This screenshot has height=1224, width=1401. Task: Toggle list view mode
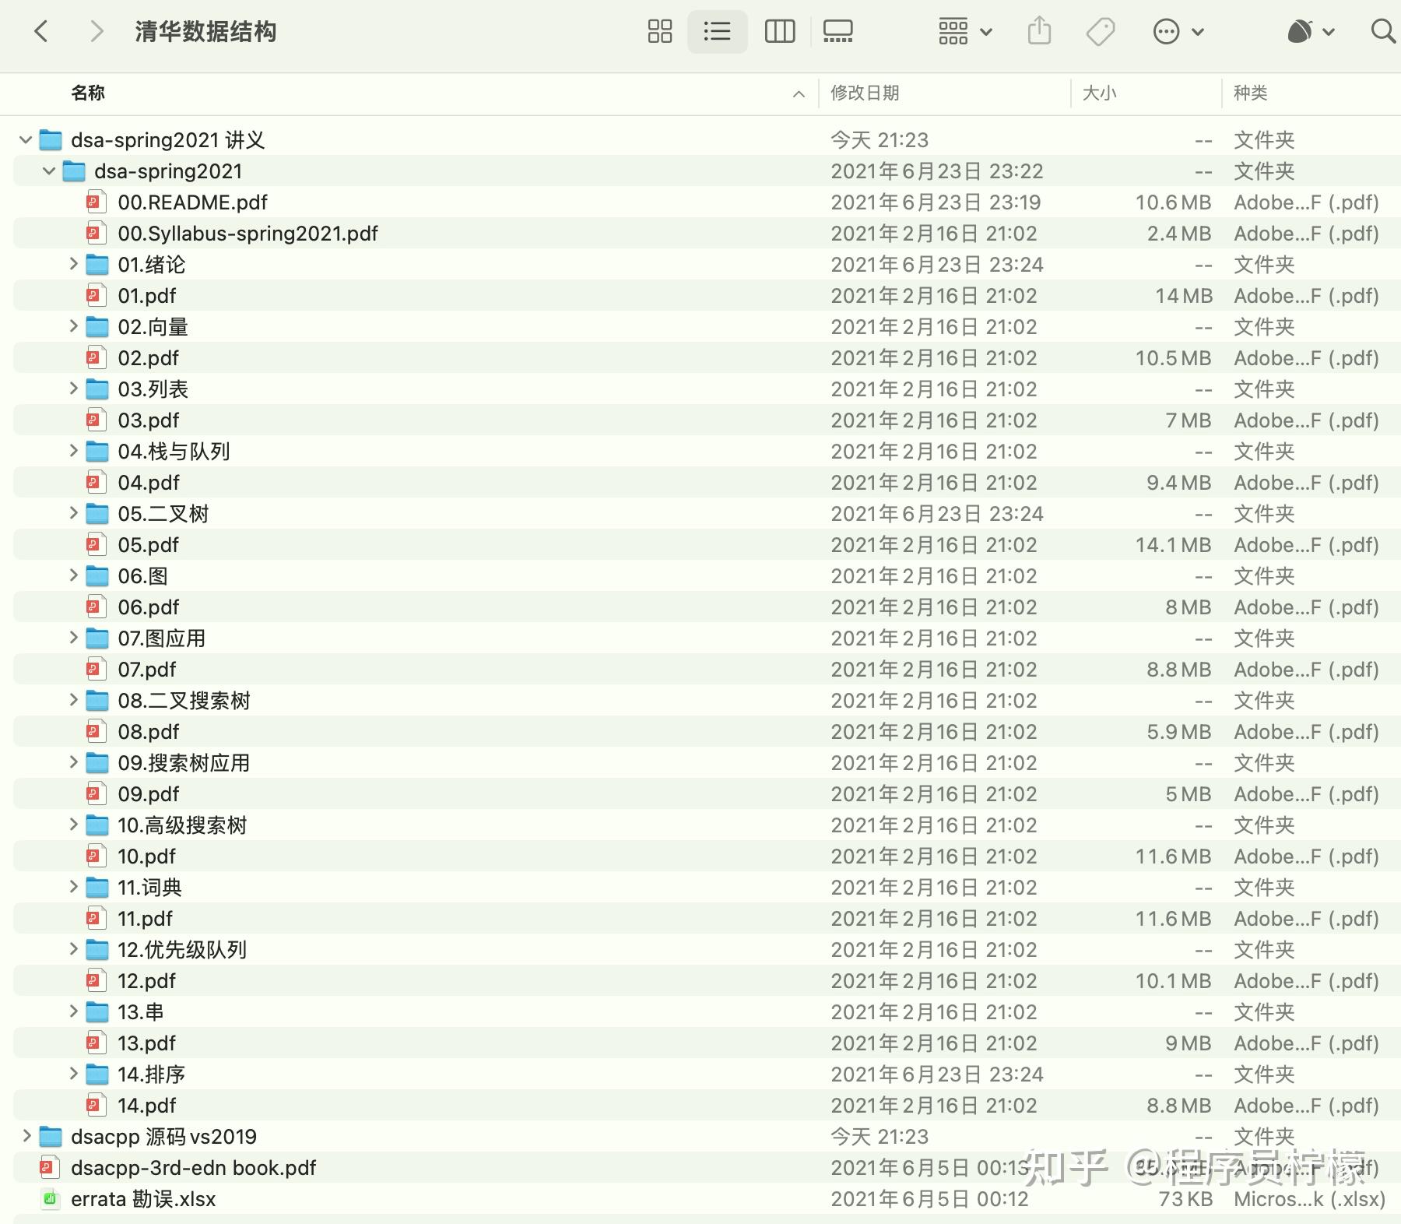tap(717, 31)
